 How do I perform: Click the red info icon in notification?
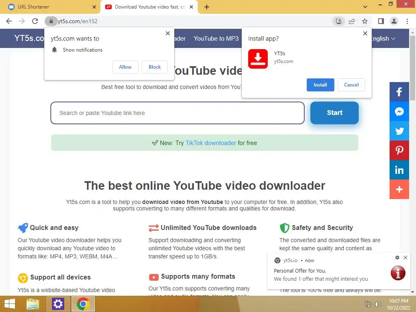[x=398, y=273]
